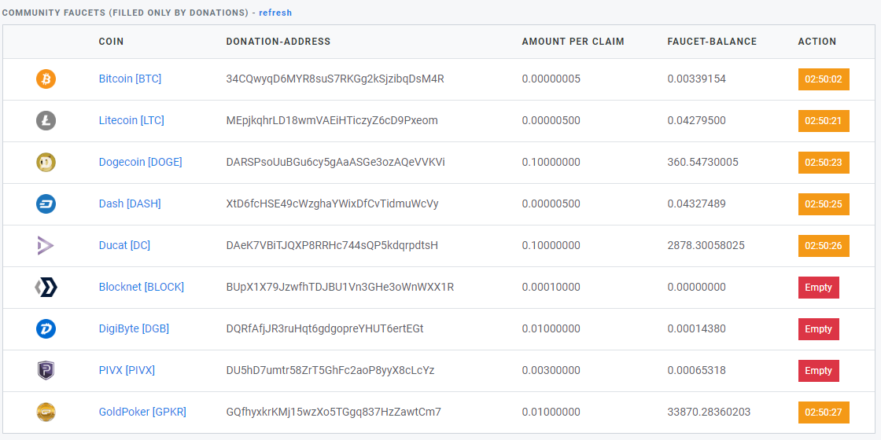881x440 pixels.
Task: Click DigiByte faucet balance 0.00014380
Action: point(697,329)
